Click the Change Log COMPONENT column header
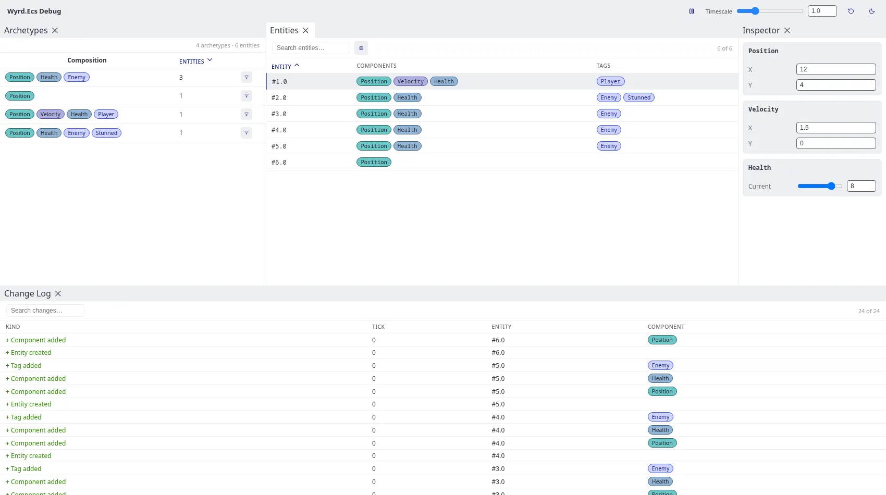The image size is (886, 495). point(666,327)
